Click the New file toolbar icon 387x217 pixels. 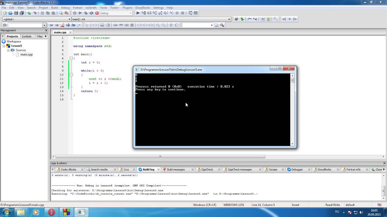(5, 13)
